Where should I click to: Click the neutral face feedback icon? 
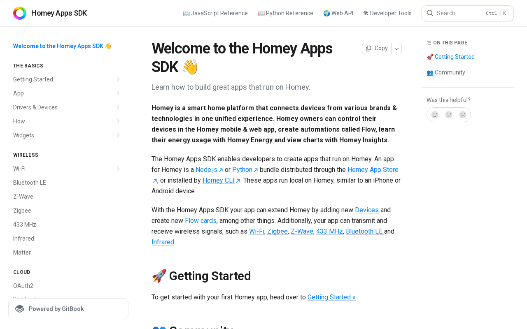[449, 115]
